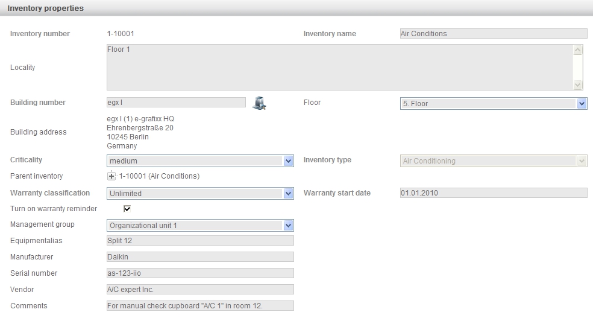Click the Building address label
The width and height of the screenshot is (593, 321).
coord(38,132)
